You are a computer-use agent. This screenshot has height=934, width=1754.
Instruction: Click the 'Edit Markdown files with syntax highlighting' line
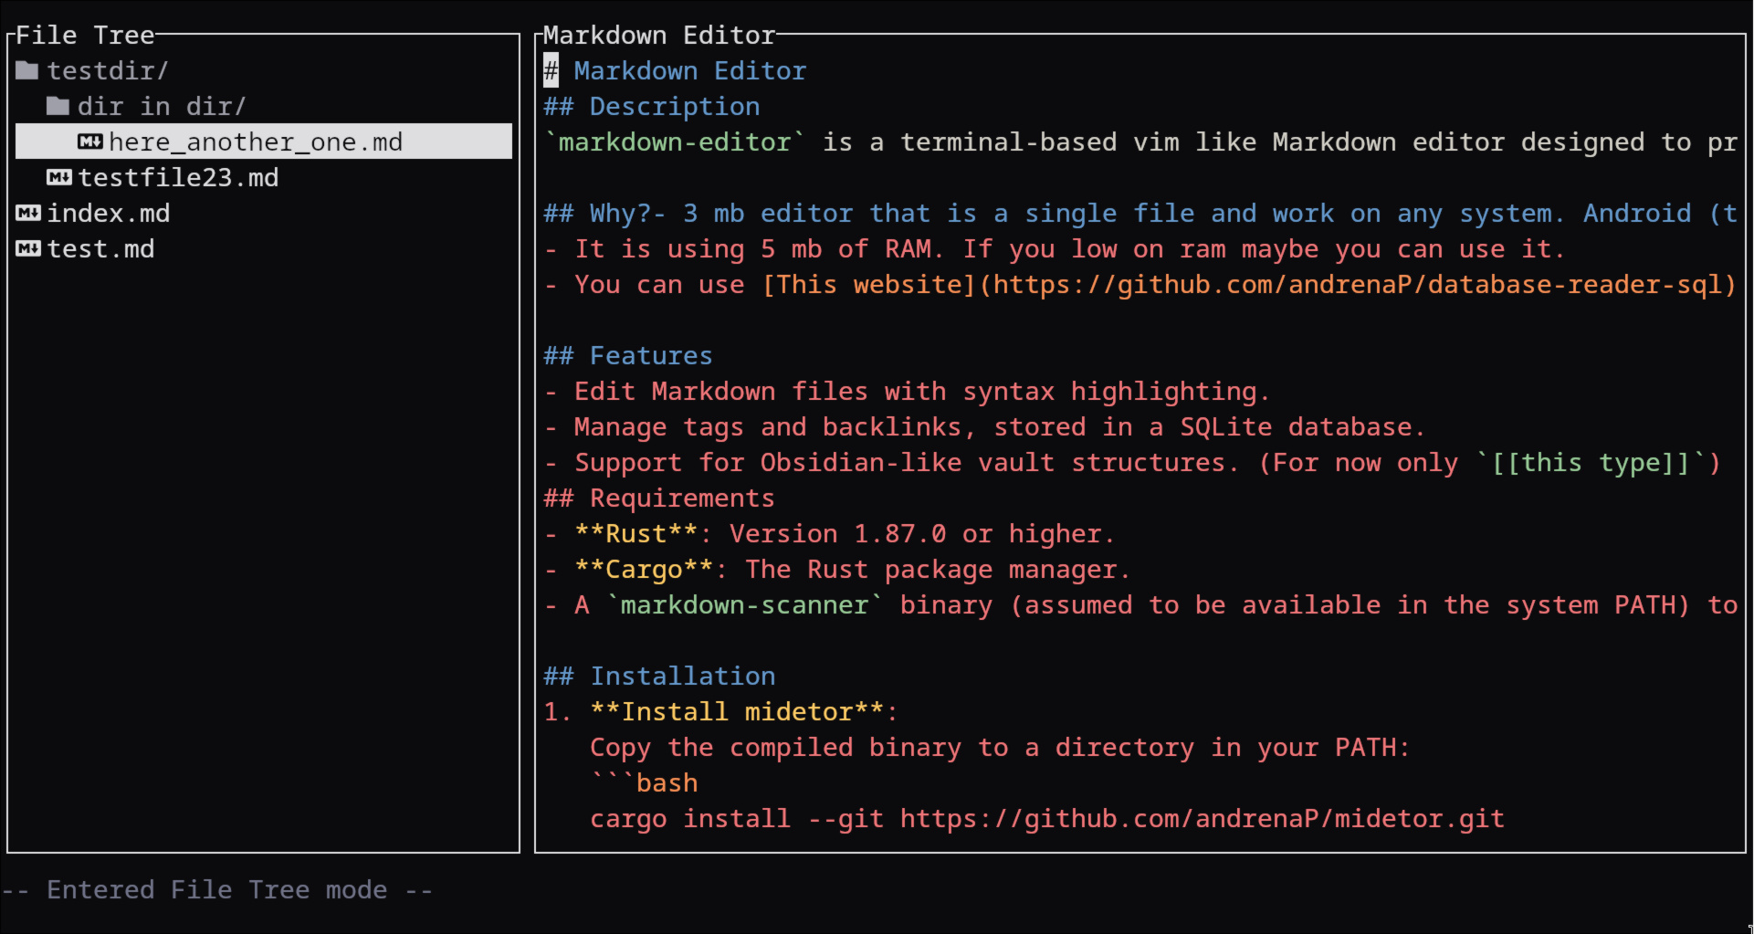point(907,391)
